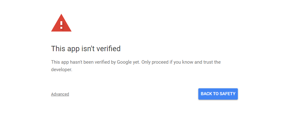The image size is (283, 137).
Task: Click the 'Only proceed if you know' sentence
Action: click(x=167, y=62)
